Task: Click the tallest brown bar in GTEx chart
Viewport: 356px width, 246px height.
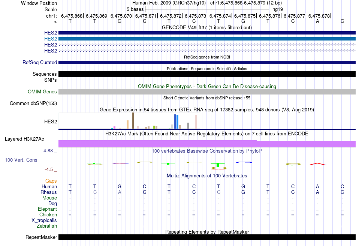Action: [133, 121]
